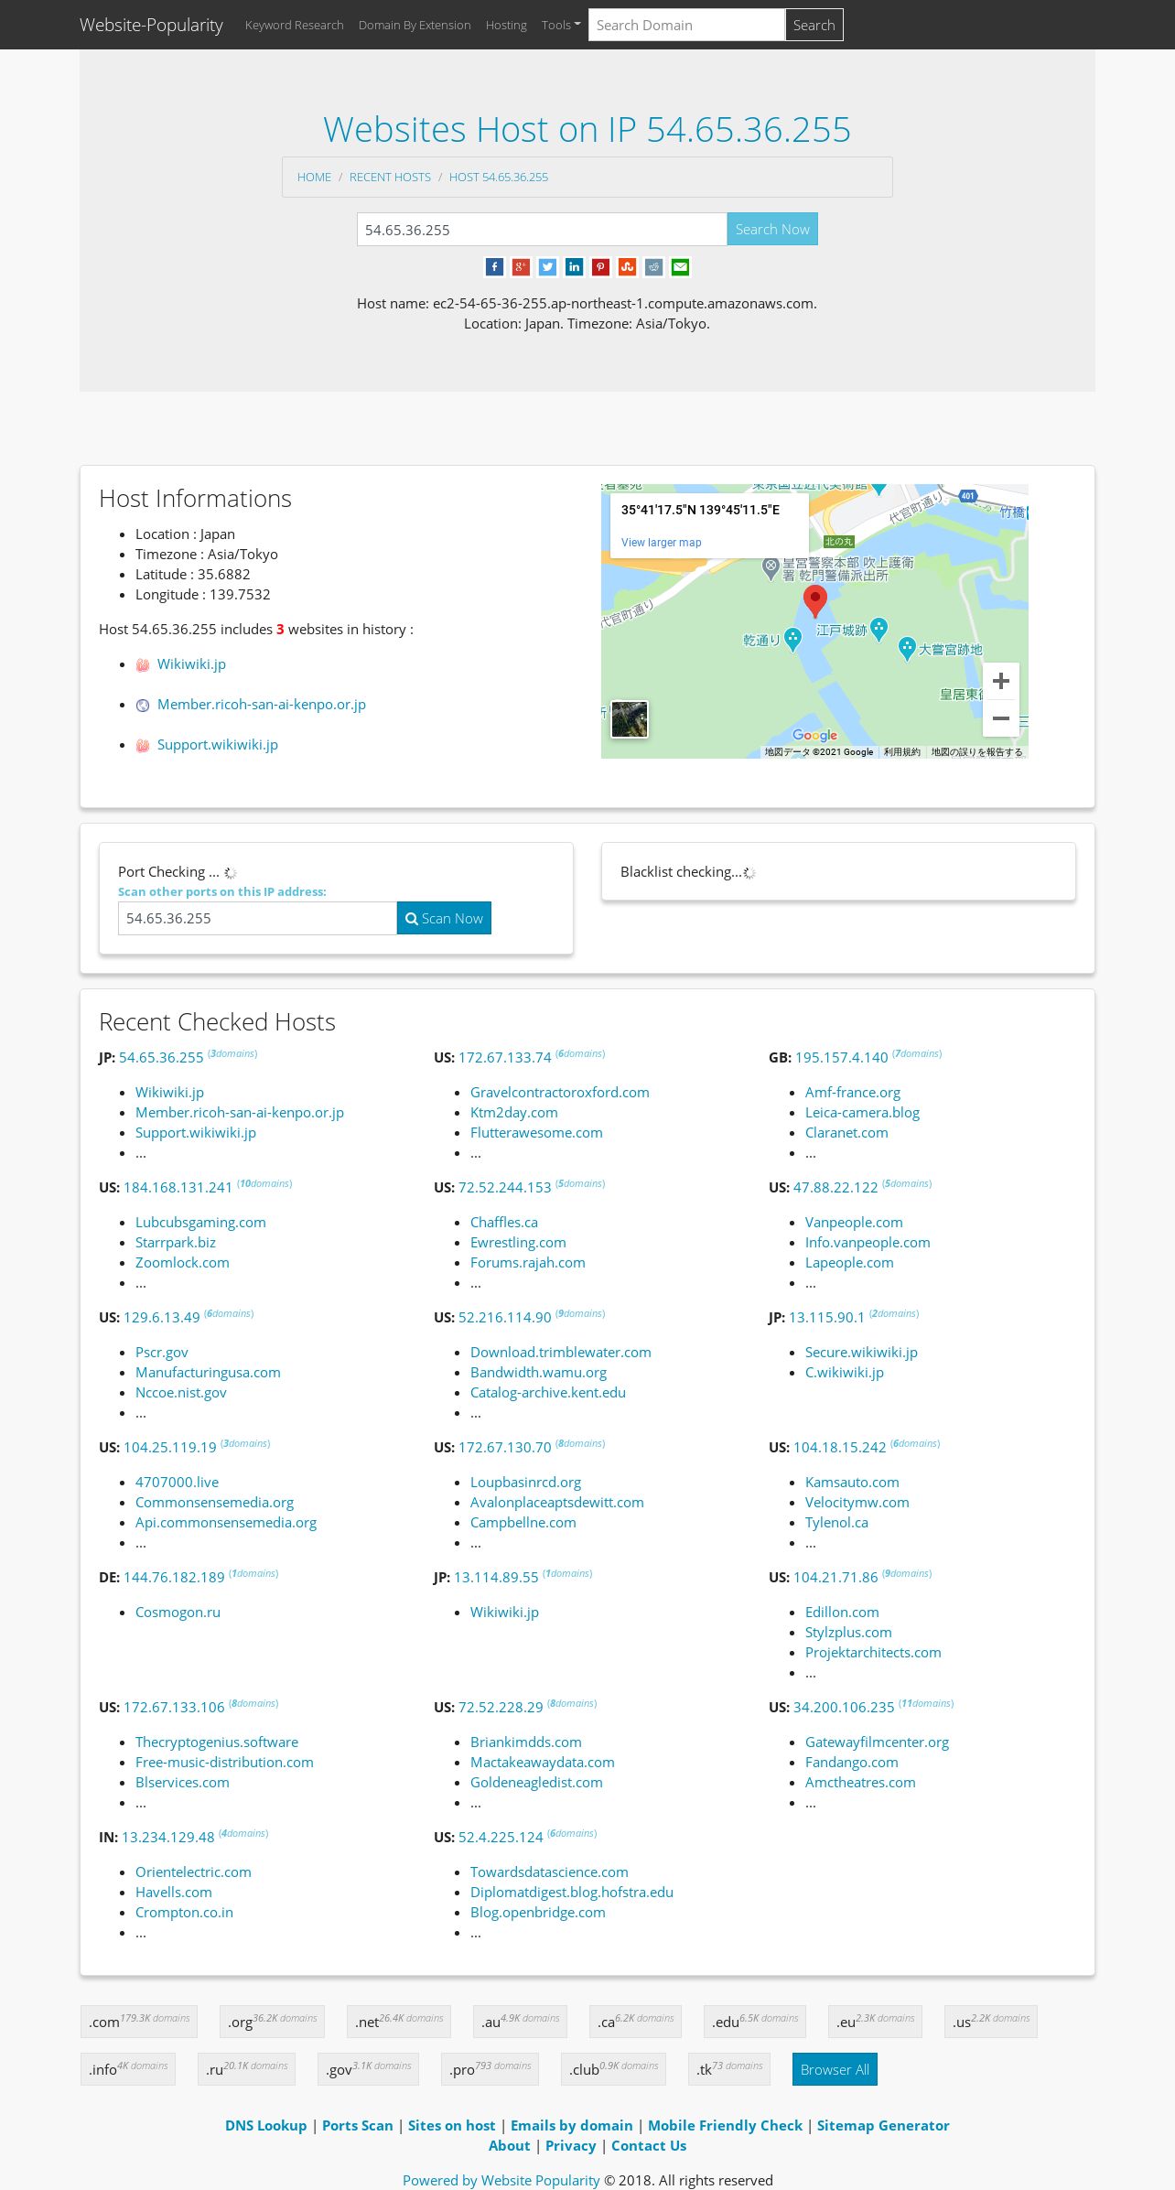This screenshot has width=1175, height=2190.
Task: Click RECENT HOSTS breadcrumb link
Action: click(x=390, y=177)
